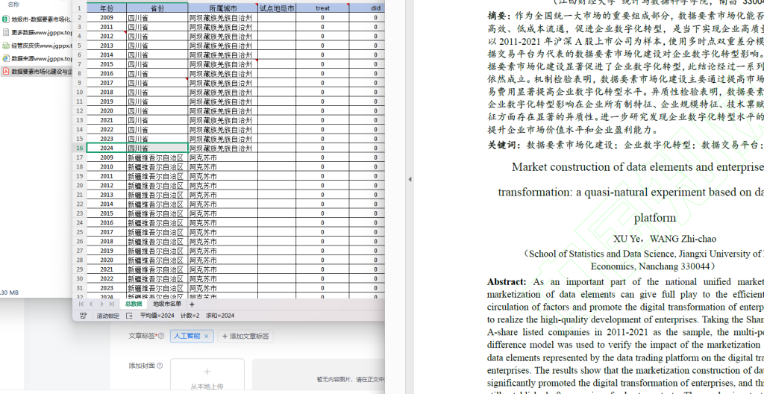Add a new sheet with plus icon

click(x=192, y=304)
